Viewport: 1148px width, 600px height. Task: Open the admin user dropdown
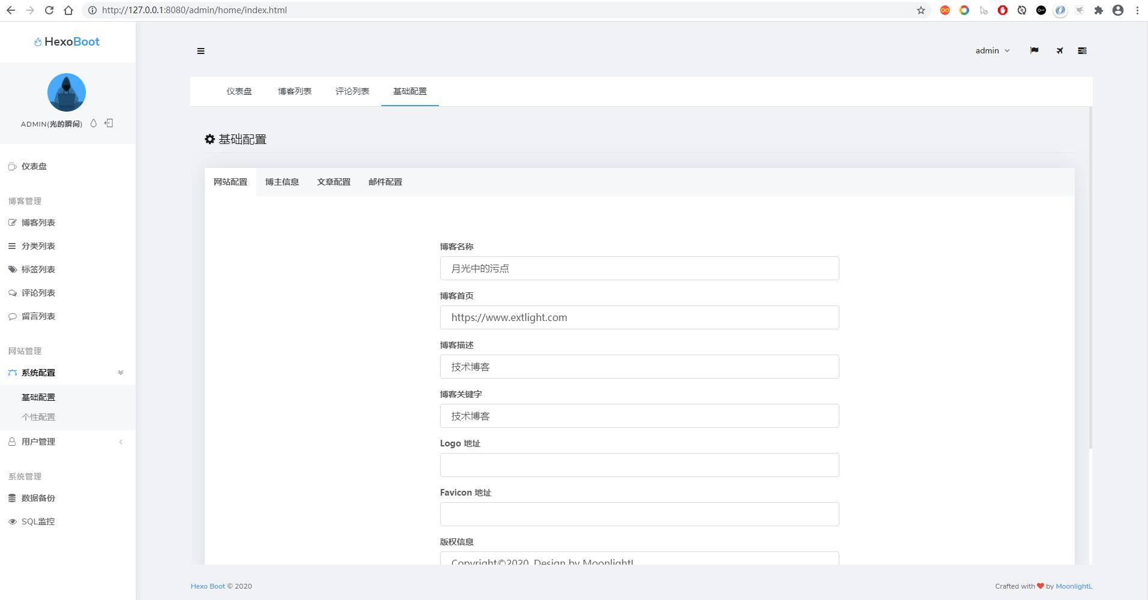click(992, 50)
